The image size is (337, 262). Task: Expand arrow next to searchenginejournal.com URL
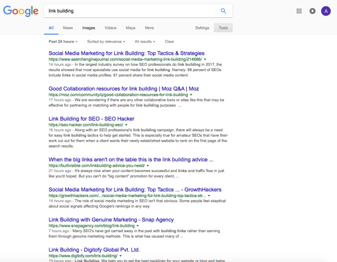[x=205, y=59]
